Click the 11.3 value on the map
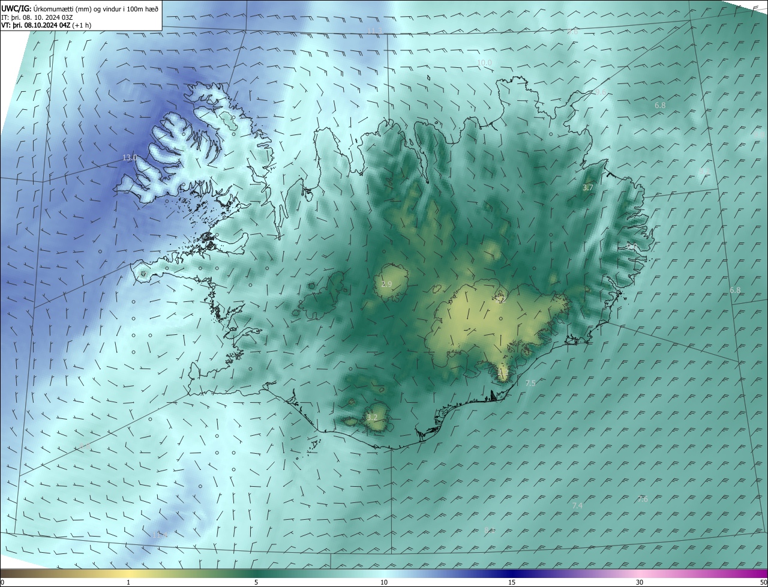The height and width of the screenshot is (587, 768). 375,31
